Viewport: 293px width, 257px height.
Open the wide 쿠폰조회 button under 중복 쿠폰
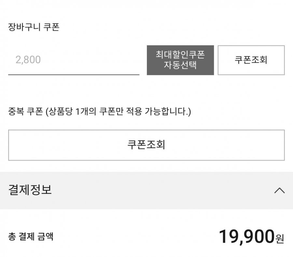coord(146,145)
